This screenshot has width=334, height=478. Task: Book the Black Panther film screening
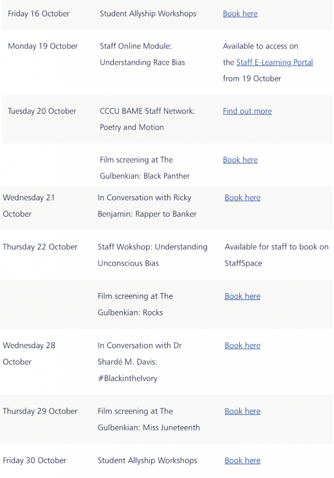(240, 160)
